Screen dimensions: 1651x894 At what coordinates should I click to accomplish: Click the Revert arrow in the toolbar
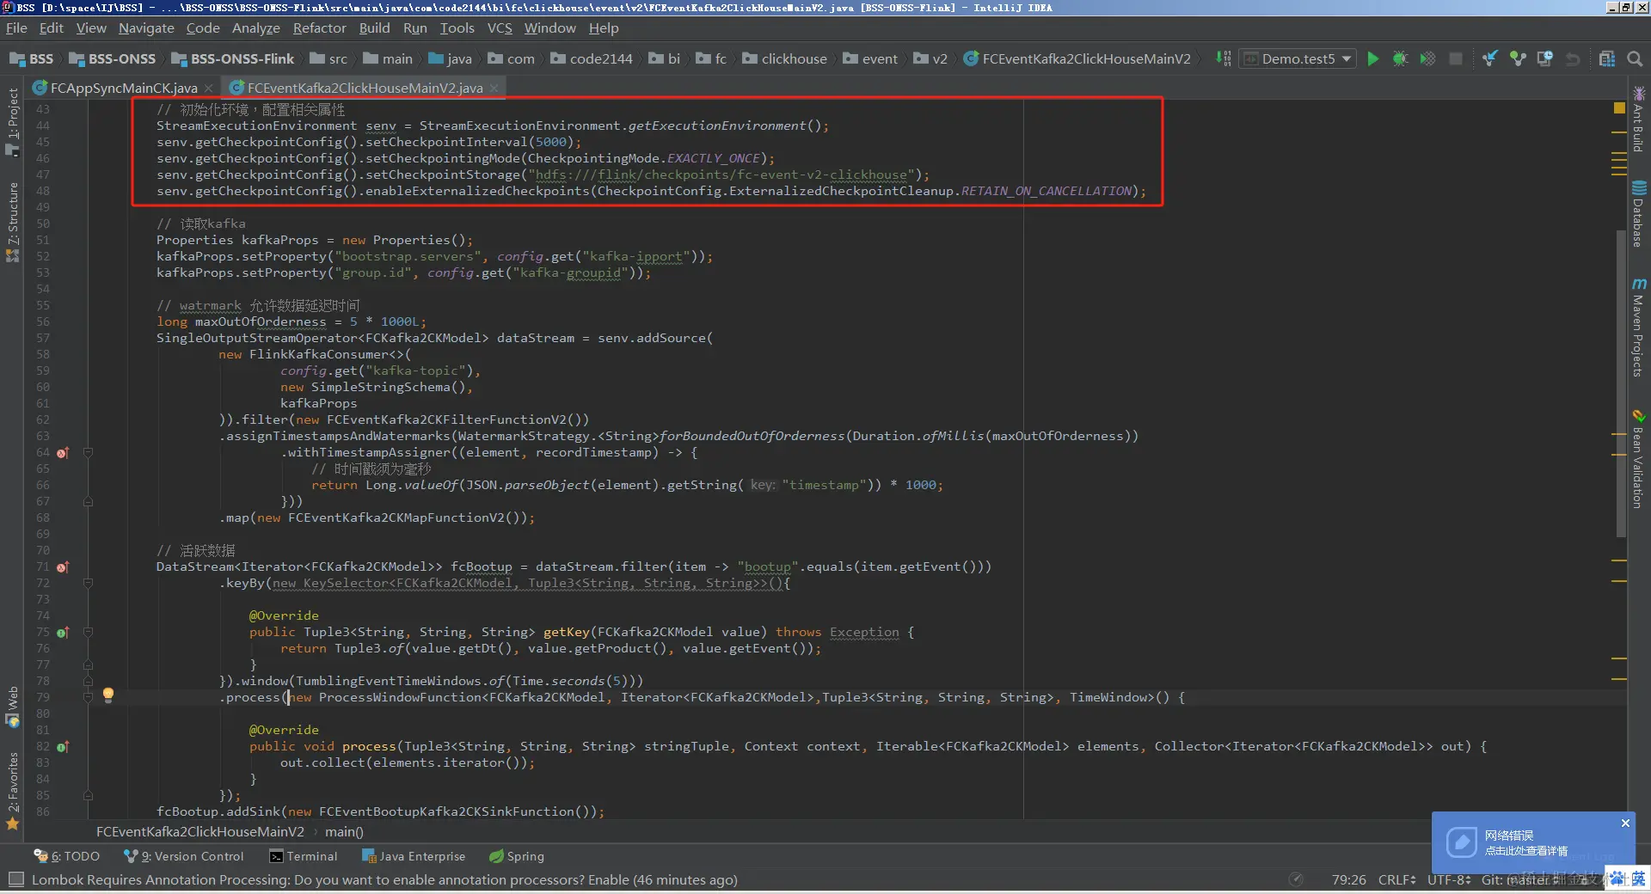1573,58
